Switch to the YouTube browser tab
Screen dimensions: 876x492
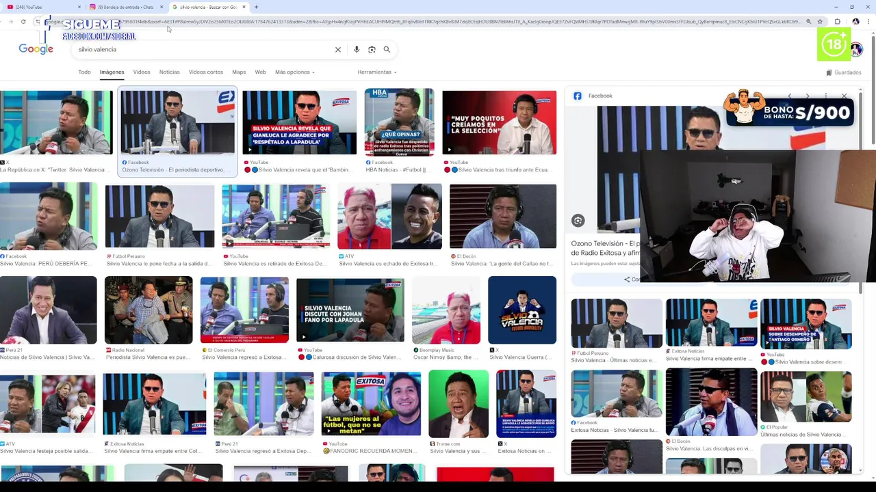click(41, 7)
